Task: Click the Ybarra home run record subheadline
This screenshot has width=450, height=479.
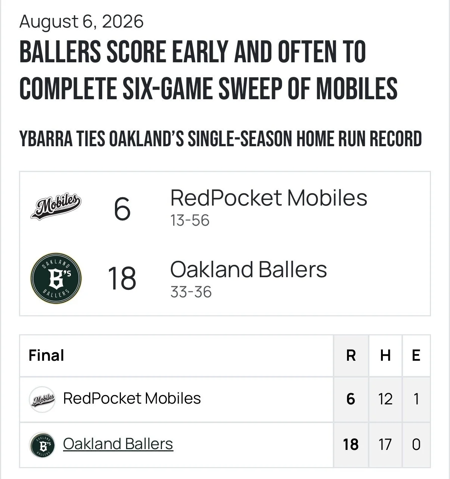Action: point(221,139)
